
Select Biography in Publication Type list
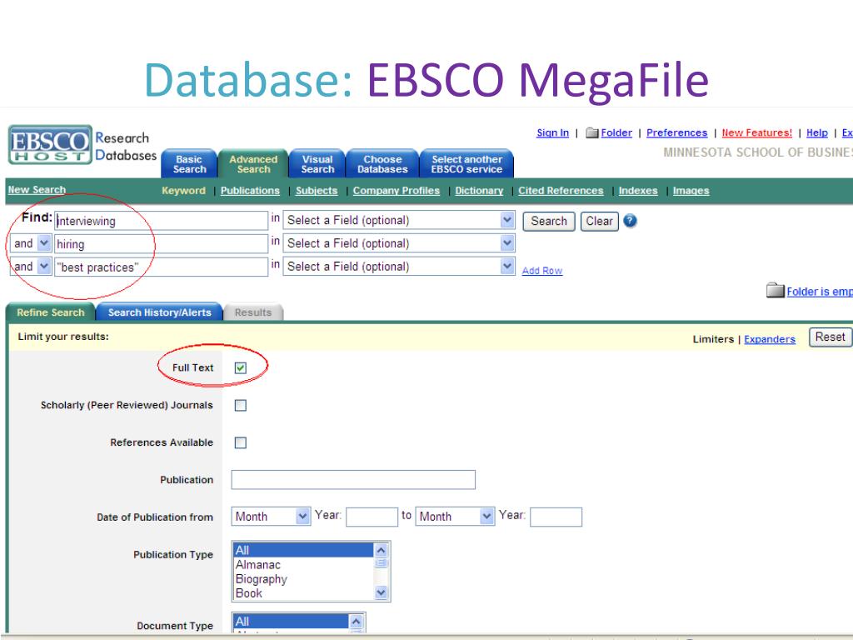[303, 578]
